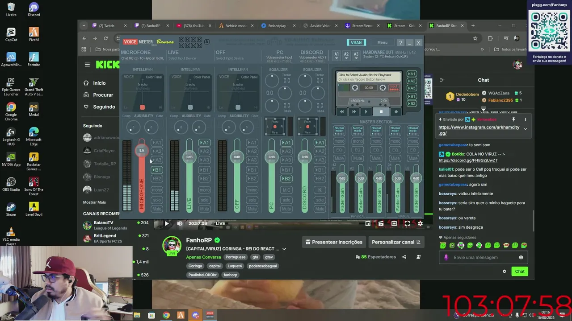The image size is (572, 321).
Task: Click Mostrar Mais under followed channels
Action: point(94,202)
